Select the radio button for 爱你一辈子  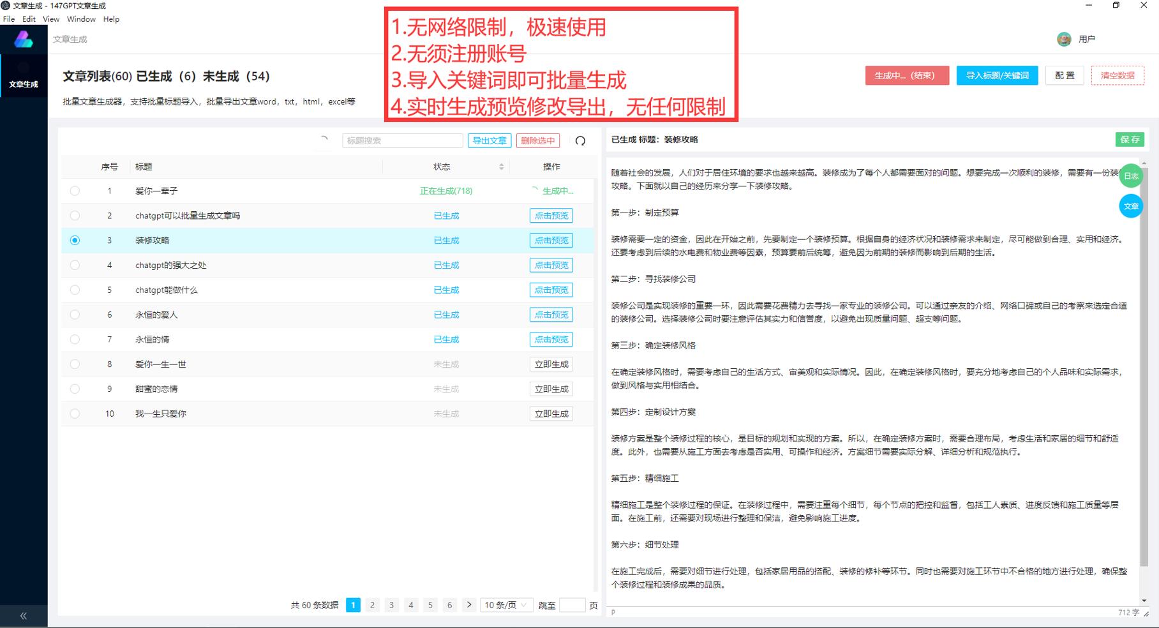coord(75,190)
